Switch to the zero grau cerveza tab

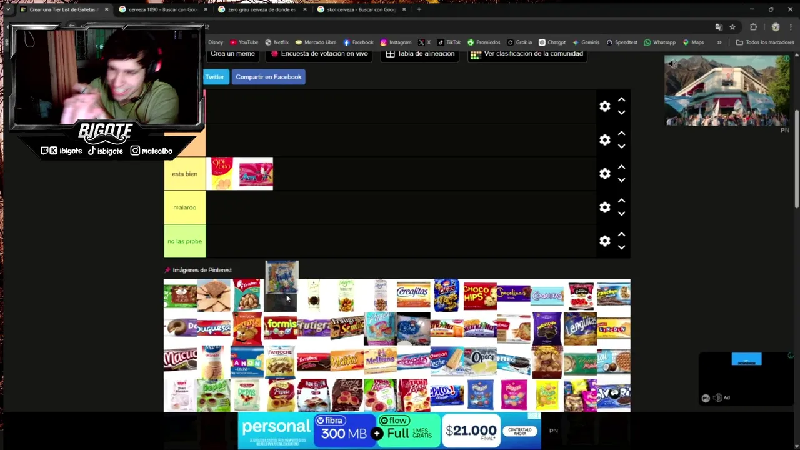(x=261, y=9)
